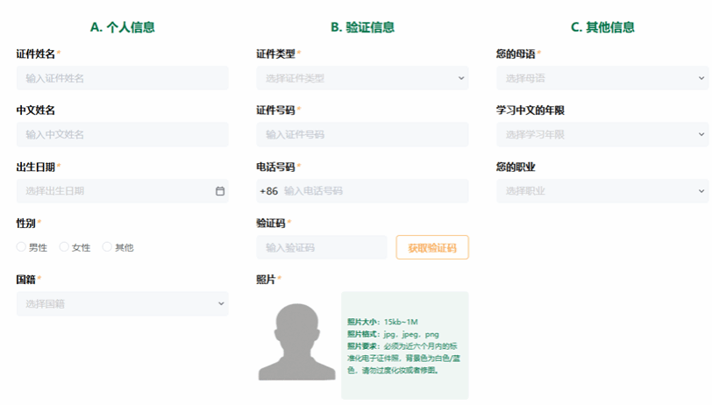
Task: Click the 获取验证码 button
Action: click(x=432, y=247)
